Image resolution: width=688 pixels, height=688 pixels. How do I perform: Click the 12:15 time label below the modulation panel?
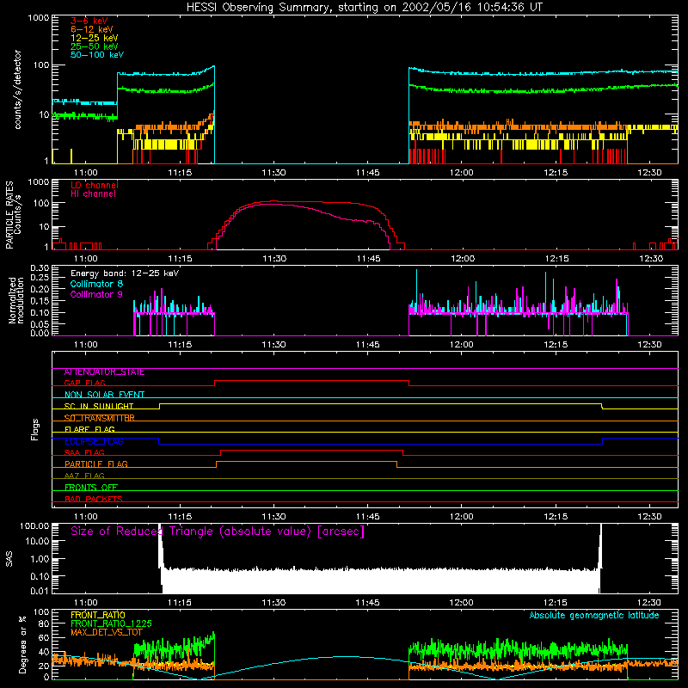pyautogui.click(x=556, y=345)
